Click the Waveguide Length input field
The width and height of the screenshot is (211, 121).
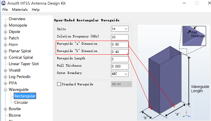tap(119, 59)
